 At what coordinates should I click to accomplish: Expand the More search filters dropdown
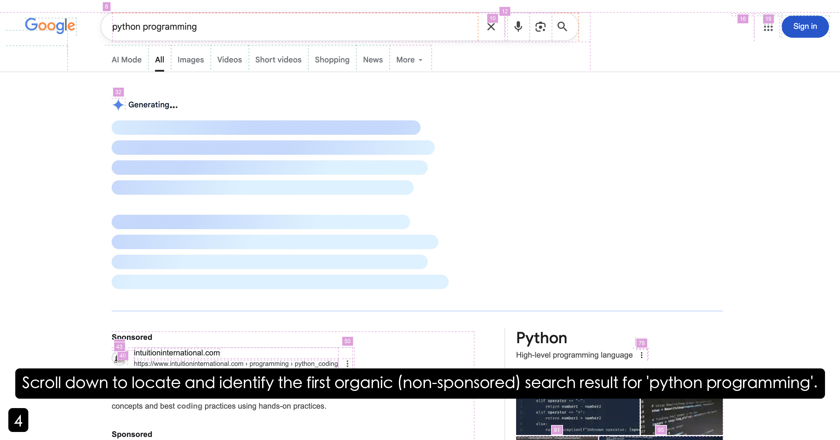409,60
